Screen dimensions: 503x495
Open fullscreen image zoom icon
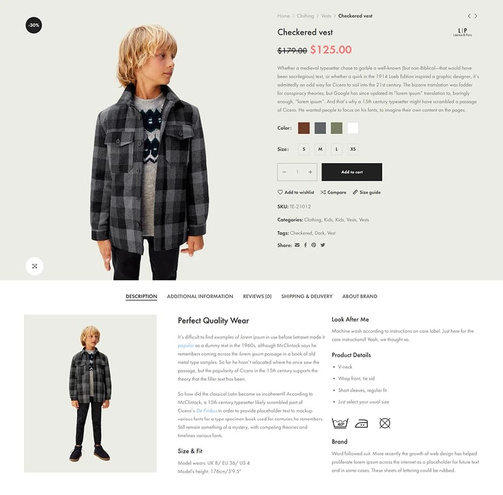(34, 266)
